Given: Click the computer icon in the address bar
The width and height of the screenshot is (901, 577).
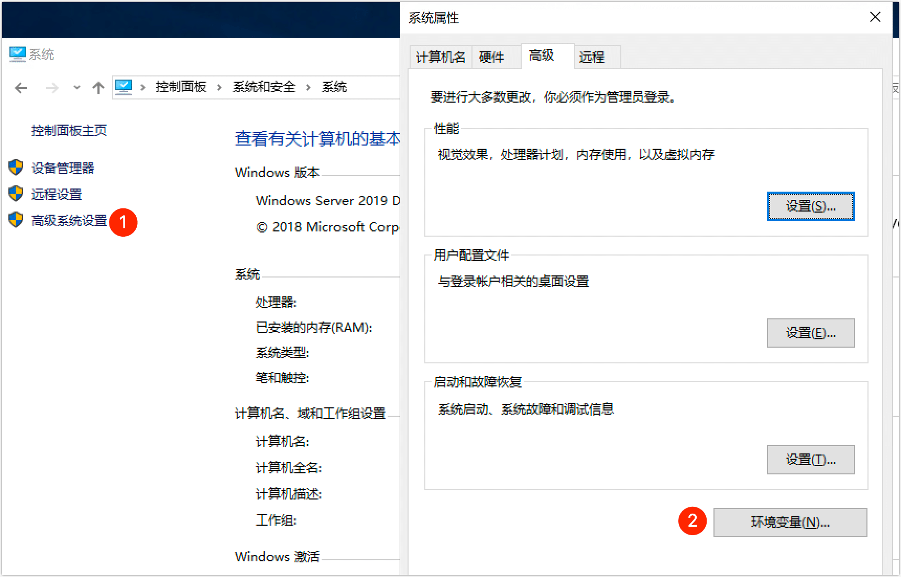Looking at the screenshot, I should 124,86.
